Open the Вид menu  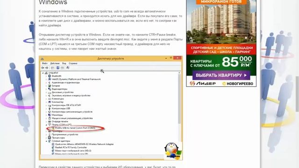click(64, 63)
